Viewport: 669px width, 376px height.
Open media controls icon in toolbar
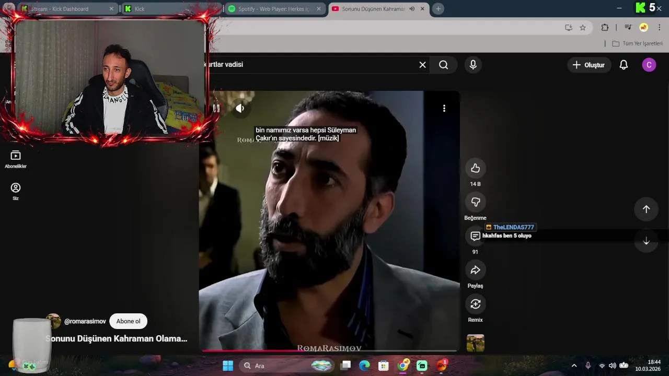click(x=628, y=28)
